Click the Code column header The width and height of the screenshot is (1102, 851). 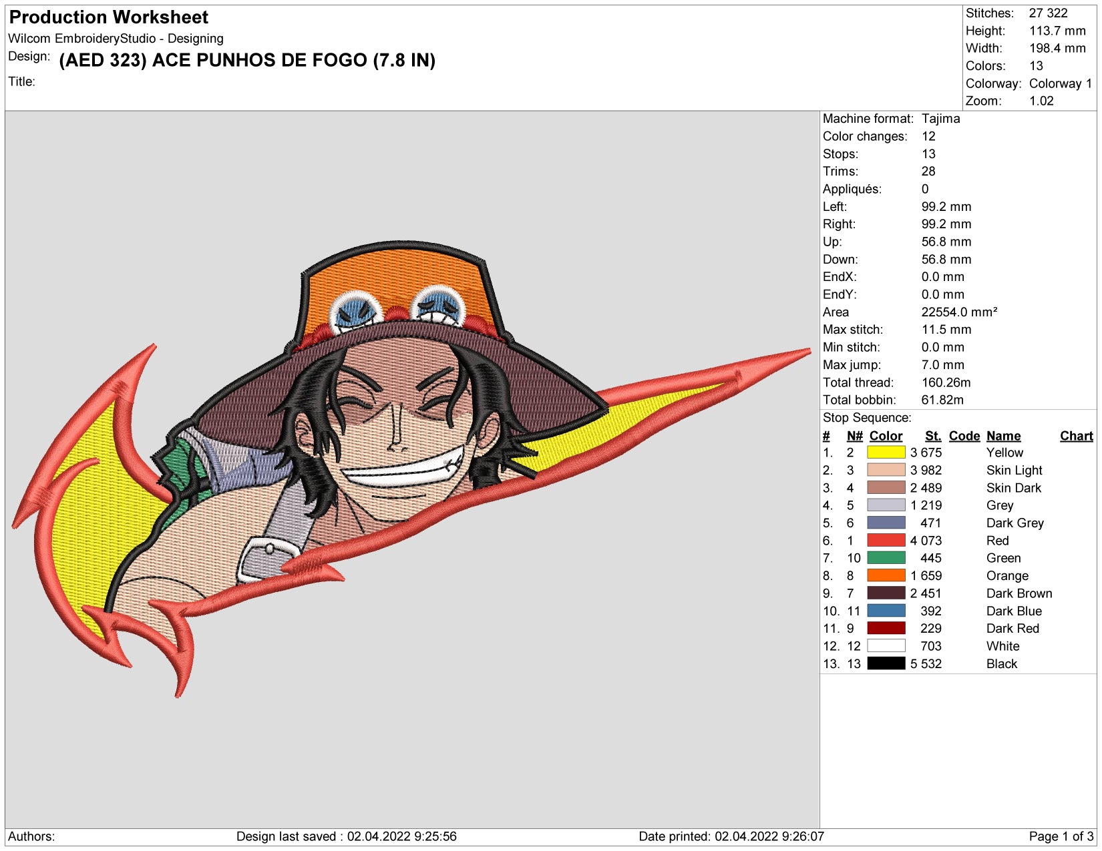964,436
